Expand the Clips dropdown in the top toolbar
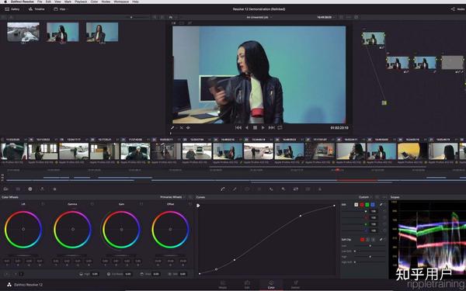The height and width of the screenshot is (291, 466). coord(61,9)
